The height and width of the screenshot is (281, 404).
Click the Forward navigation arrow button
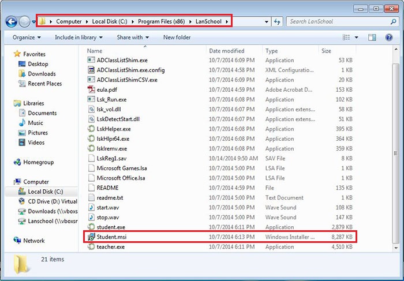(x=24, y=22)
